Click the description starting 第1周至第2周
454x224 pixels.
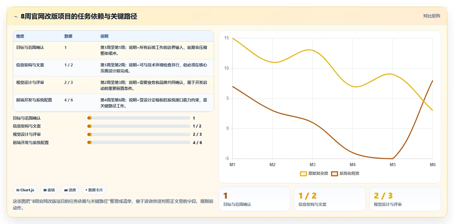[x=154, y=68]
